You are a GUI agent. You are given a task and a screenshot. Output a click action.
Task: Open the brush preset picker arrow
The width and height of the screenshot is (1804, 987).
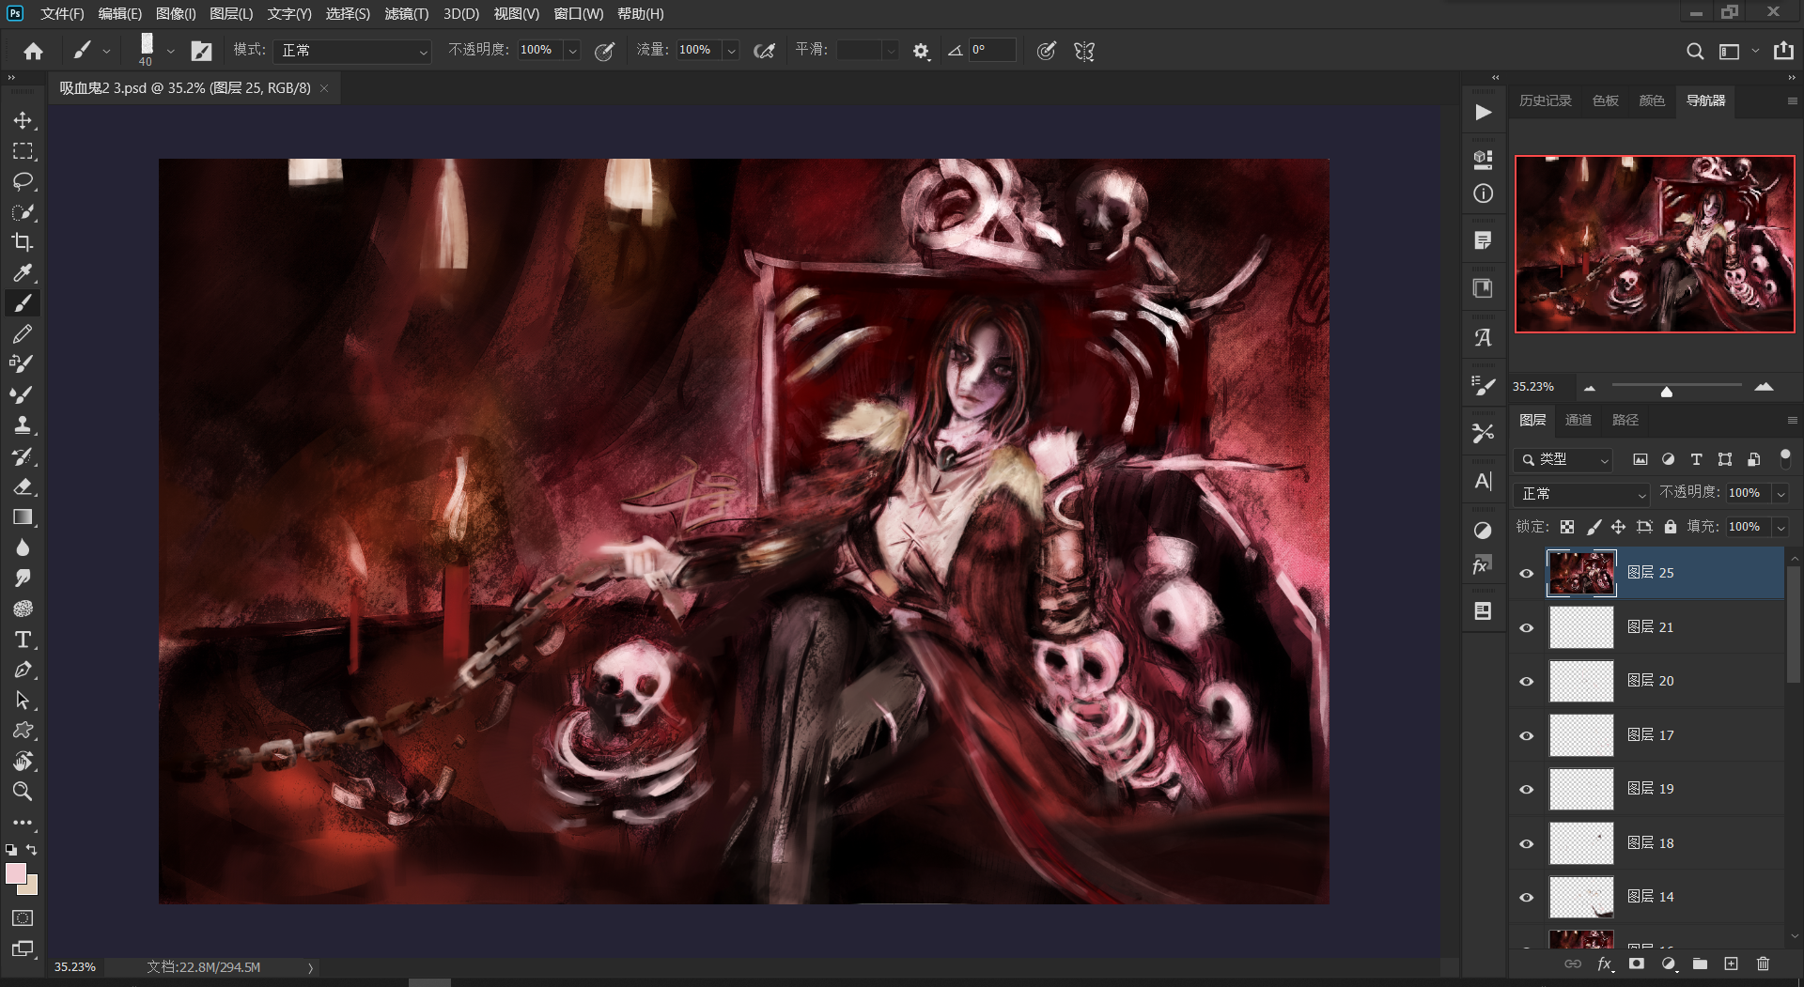pos(170,51)
